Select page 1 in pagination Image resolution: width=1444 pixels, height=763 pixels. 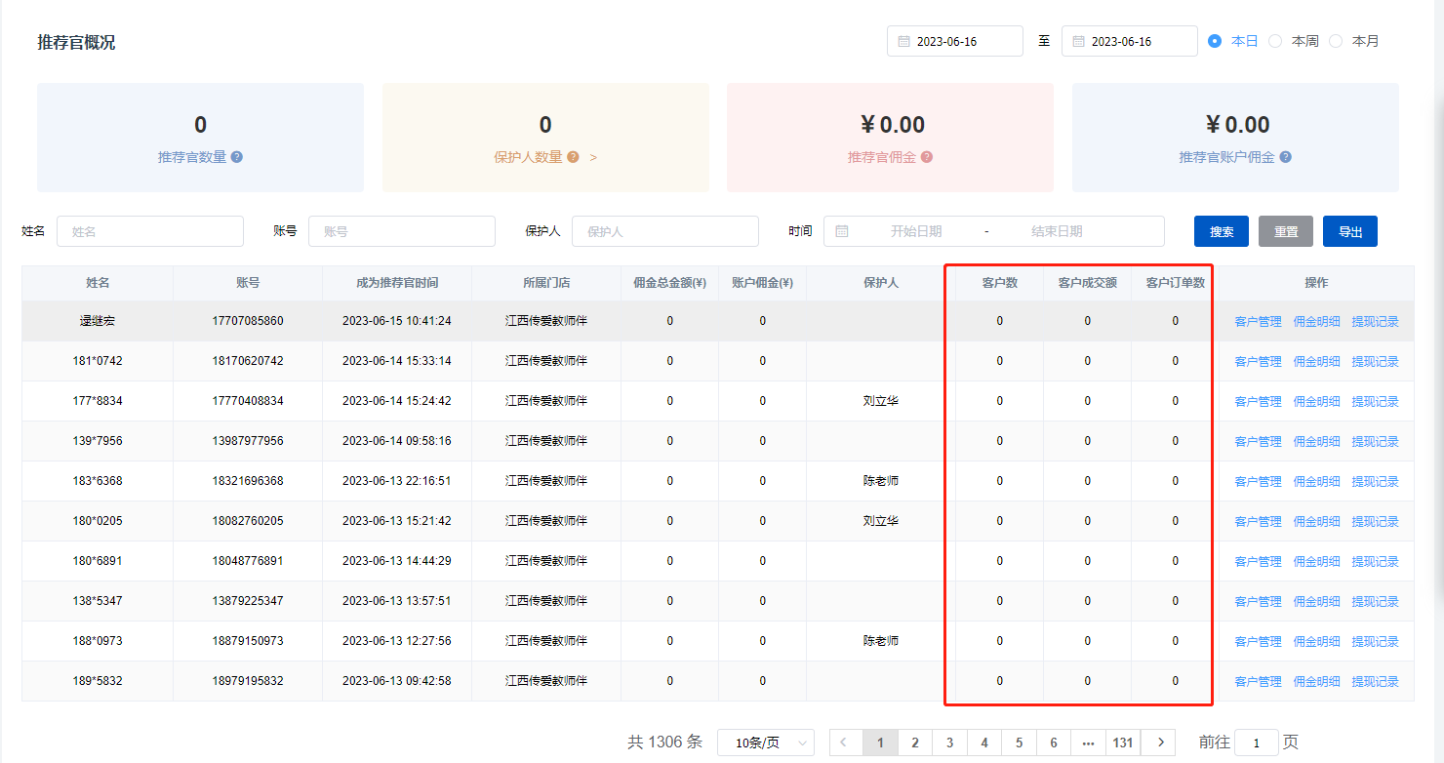880,743
